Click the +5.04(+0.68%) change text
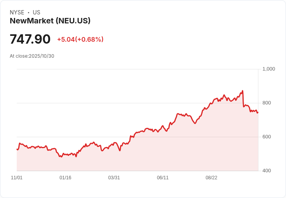Image resolution: width=286 pixels, height=198 pixels. click(x=80, y=39)
